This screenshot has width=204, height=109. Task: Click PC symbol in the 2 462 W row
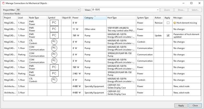pyautogui.click(x=54, y=73)
